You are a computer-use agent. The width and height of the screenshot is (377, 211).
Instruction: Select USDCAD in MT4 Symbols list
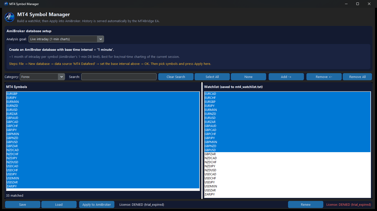coord(103,166)
